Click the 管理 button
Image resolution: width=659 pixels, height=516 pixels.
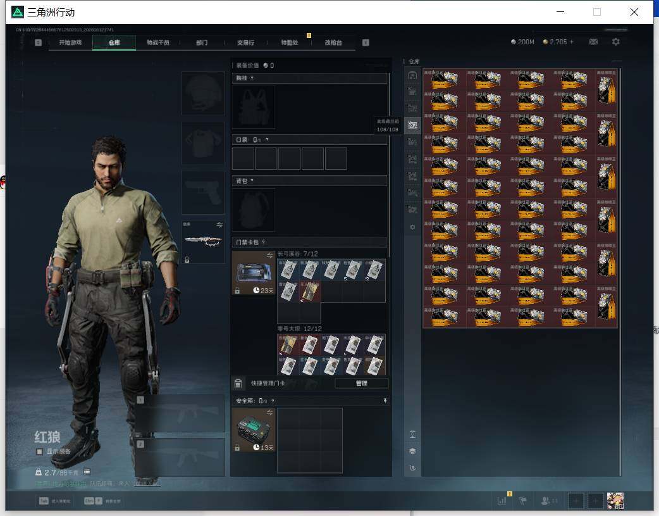point(362,384)
